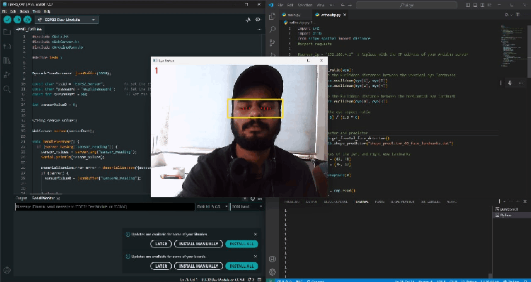Toggle autoscroll in the Arduino Serial Monitor

pos(246,199)
